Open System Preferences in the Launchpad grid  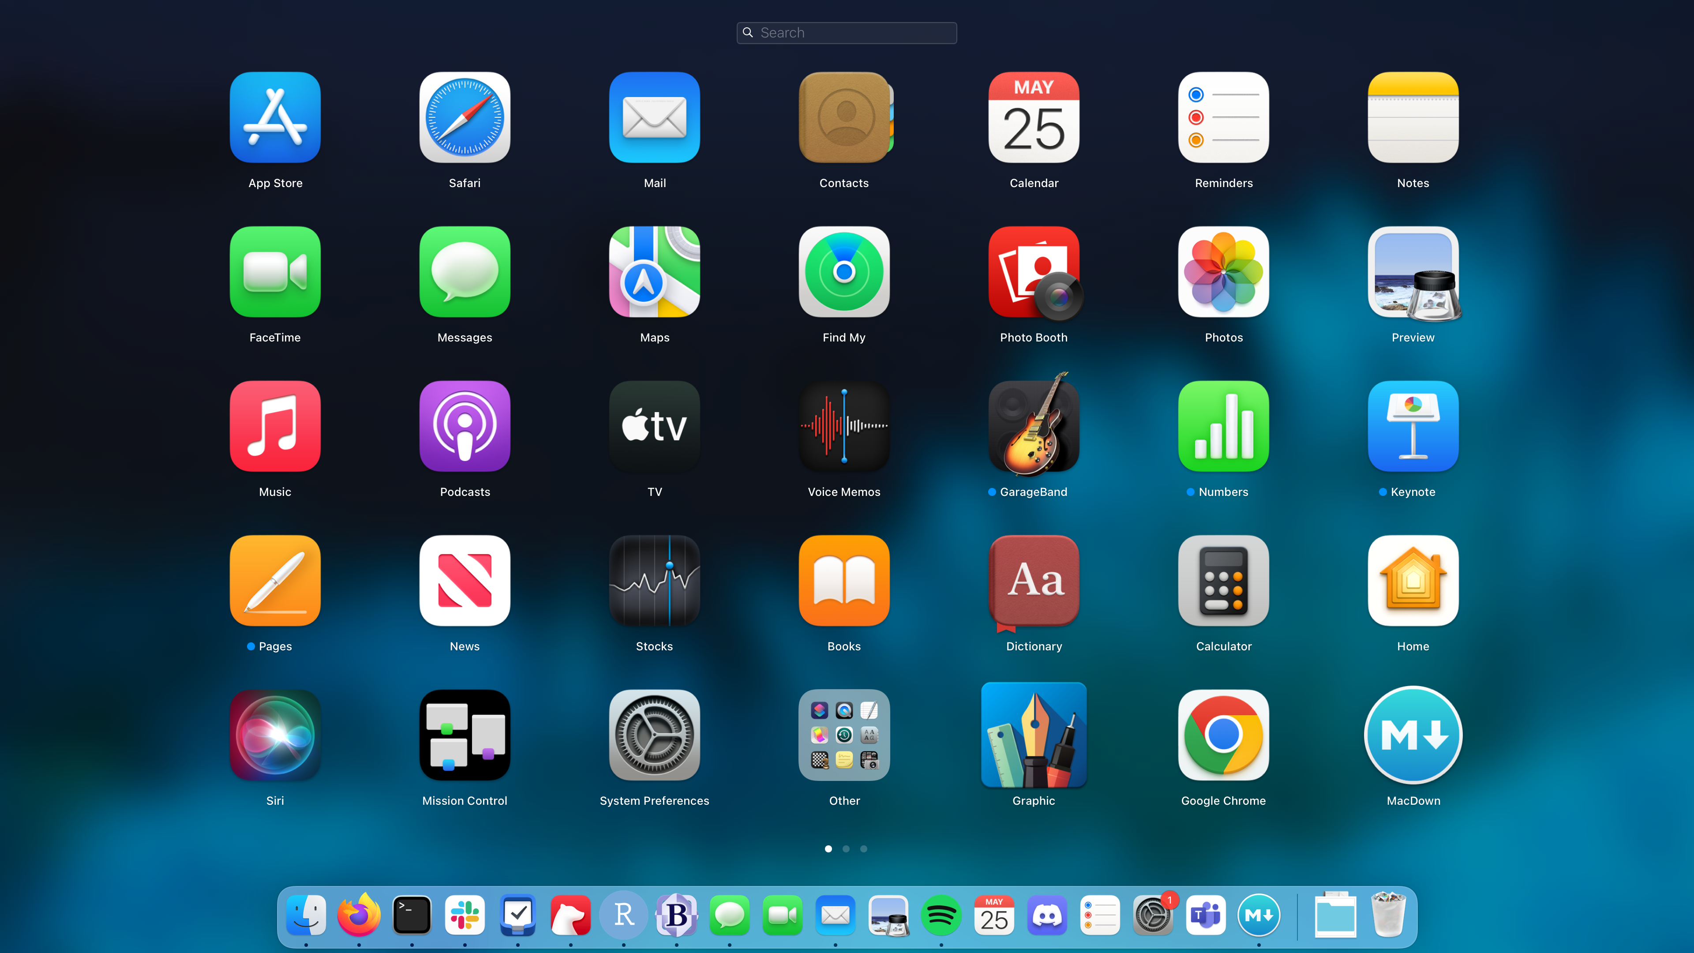pos(654,735)
